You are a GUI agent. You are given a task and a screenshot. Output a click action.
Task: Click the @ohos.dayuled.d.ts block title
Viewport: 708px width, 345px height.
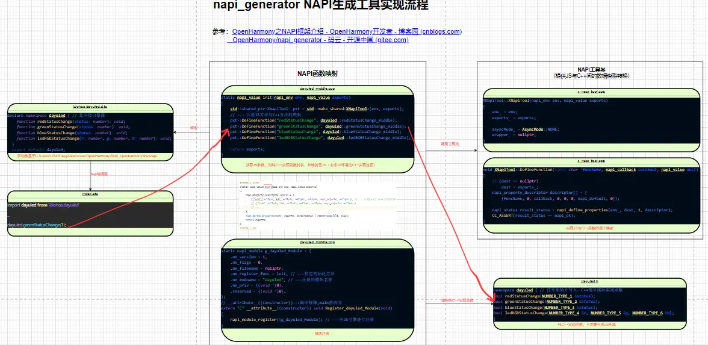pos(90,107)
